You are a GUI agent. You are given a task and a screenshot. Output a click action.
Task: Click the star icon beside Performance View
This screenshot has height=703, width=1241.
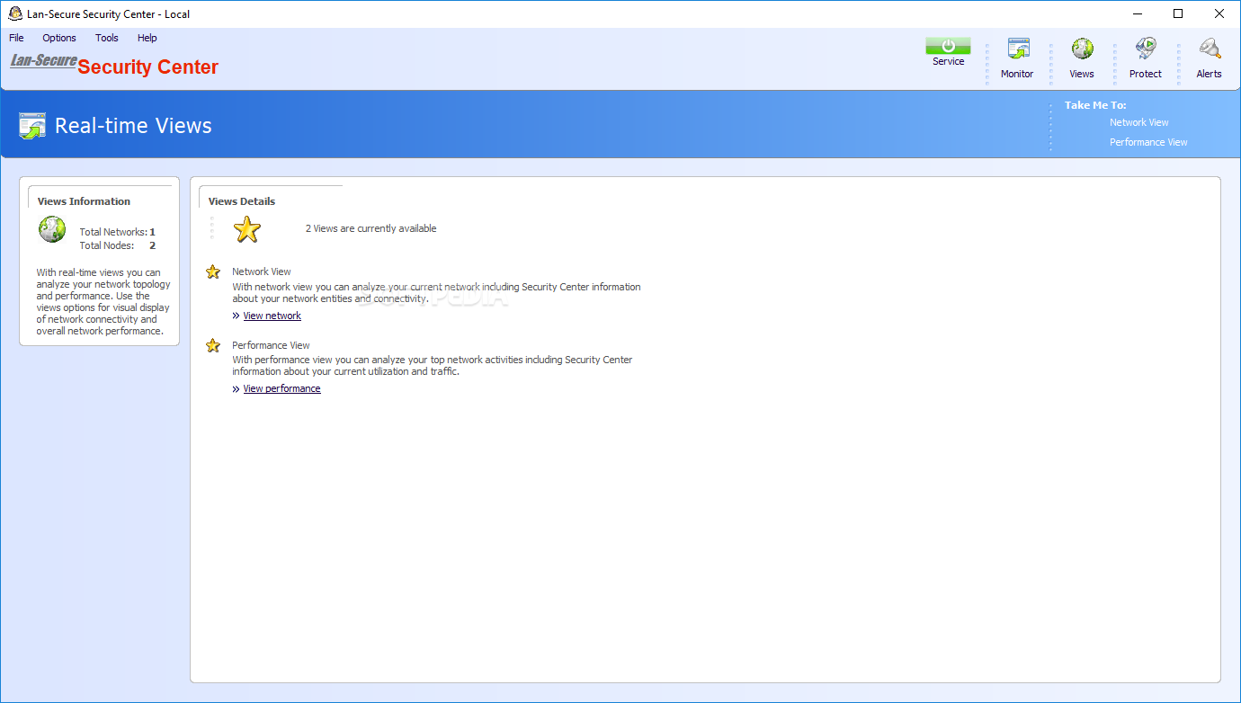tap(213, 345)
